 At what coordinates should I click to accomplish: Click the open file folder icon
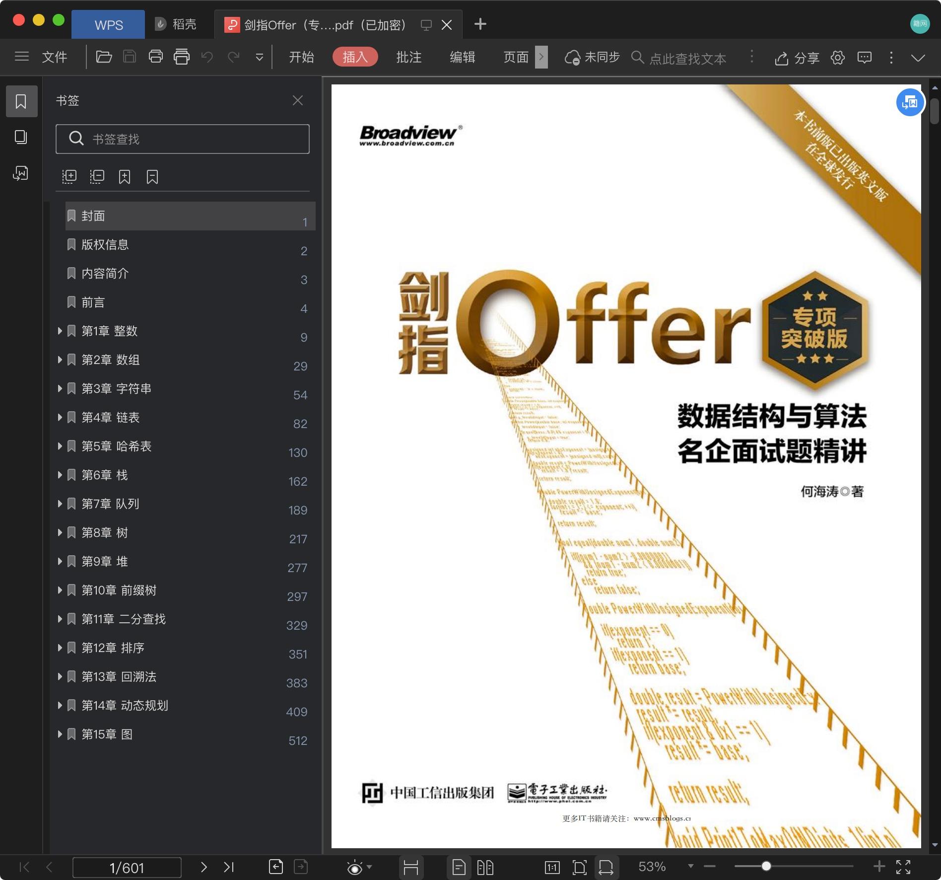pyautogui.click(x=104, y=57)
